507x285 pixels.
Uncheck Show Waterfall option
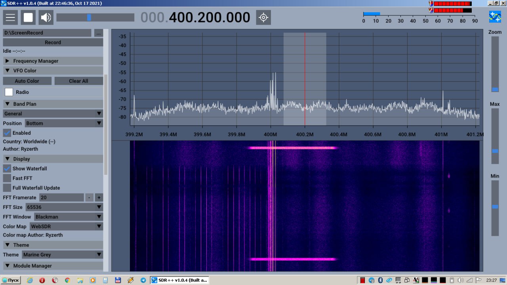tap(7, 169)
